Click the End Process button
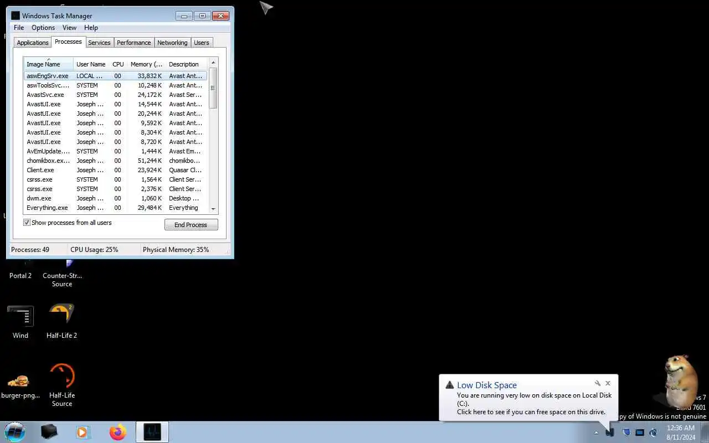Screen dimensions: 709x443 click(x=191, y=225)
